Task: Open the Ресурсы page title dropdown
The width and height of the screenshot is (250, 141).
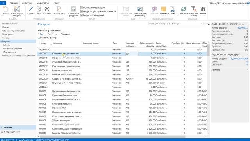Action: [x=51, y=24]
